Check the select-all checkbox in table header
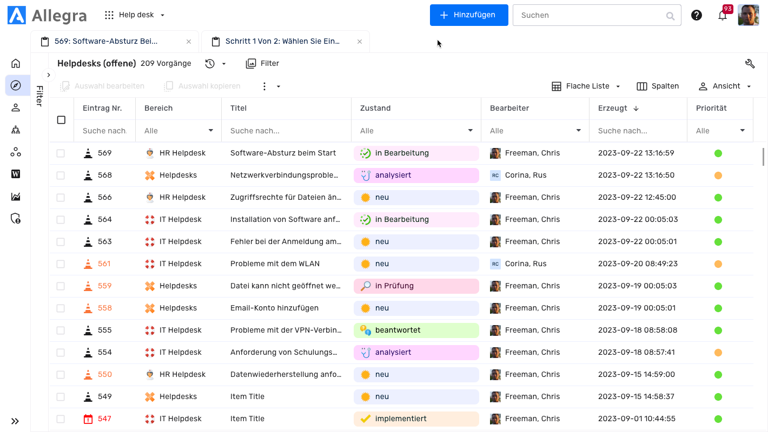The image size is (768, 432). (x=61, y=120)
